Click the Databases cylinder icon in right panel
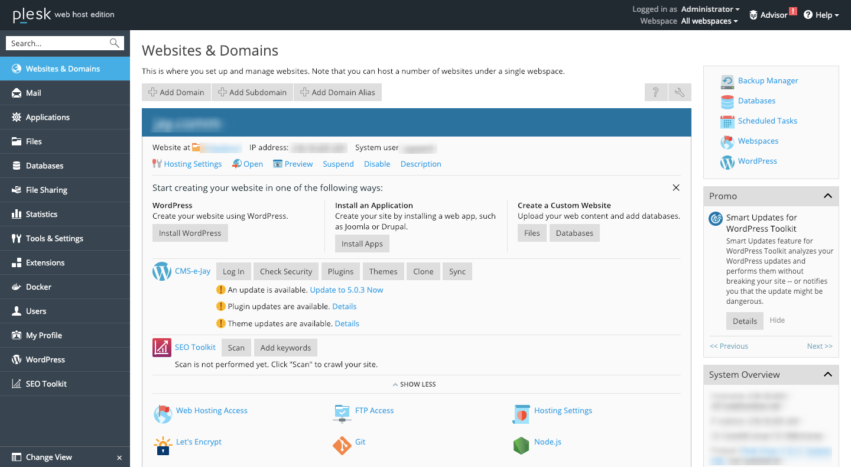The image size is (851, 467). point(727,101)
